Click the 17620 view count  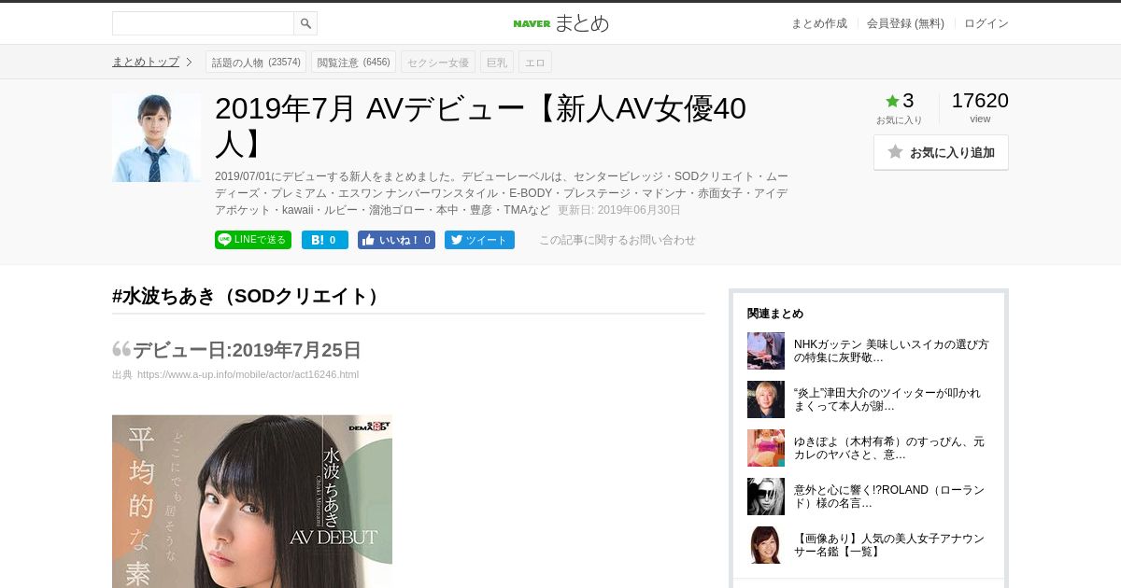pyautogui.click(x=980, y=101)
